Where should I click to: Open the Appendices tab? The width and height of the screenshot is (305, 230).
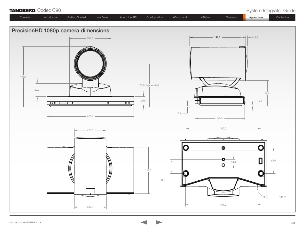pyautogui.click(x=256, y=17)
